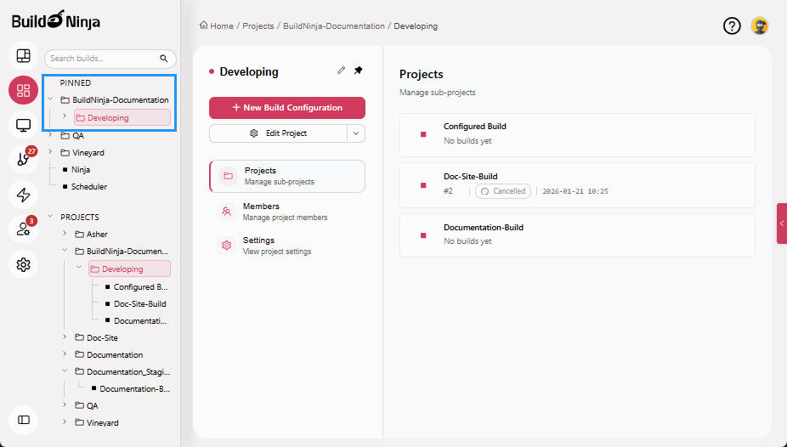Open the projects grid icon in sidebar

24,90
